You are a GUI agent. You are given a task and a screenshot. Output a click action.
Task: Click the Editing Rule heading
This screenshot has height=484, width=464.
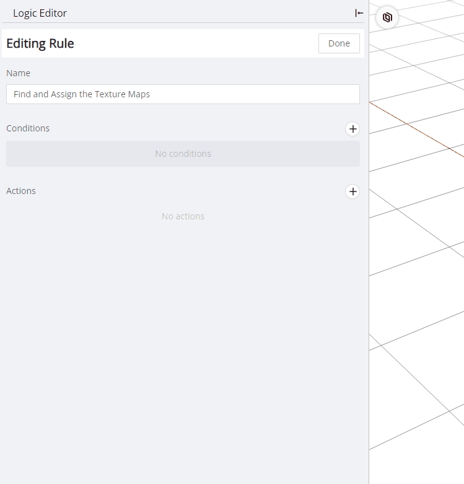click(x=40, y=43)
